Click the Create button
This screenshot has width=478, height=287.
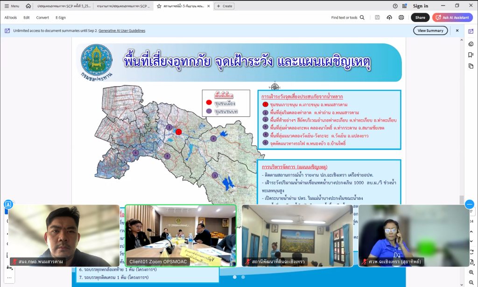pos(225,6)
